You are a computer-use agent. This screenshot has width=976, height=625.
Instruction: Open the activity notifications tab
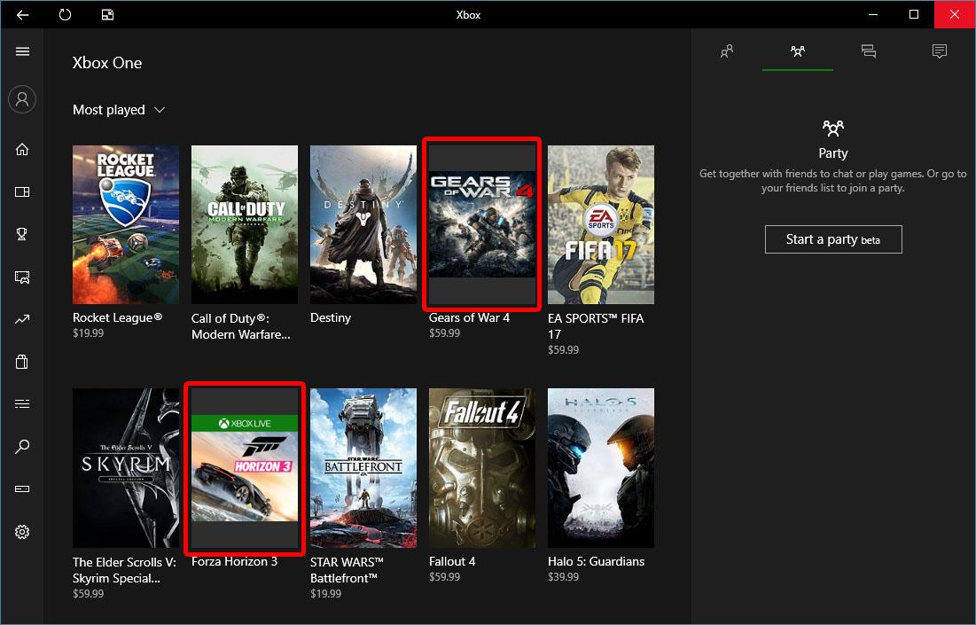pyautogui.click(x=940, y=51)
